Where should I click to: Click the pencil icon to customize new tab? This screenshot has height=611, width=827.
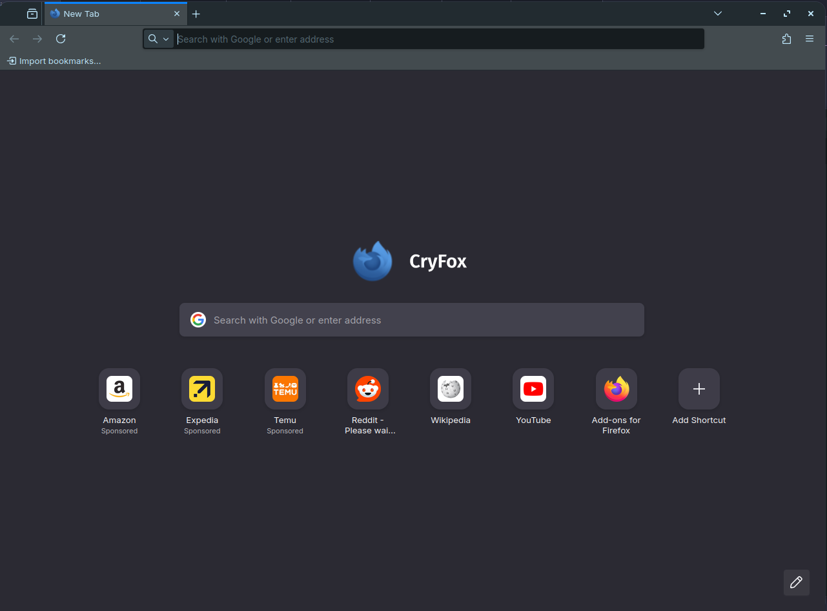tap(796, 582)
